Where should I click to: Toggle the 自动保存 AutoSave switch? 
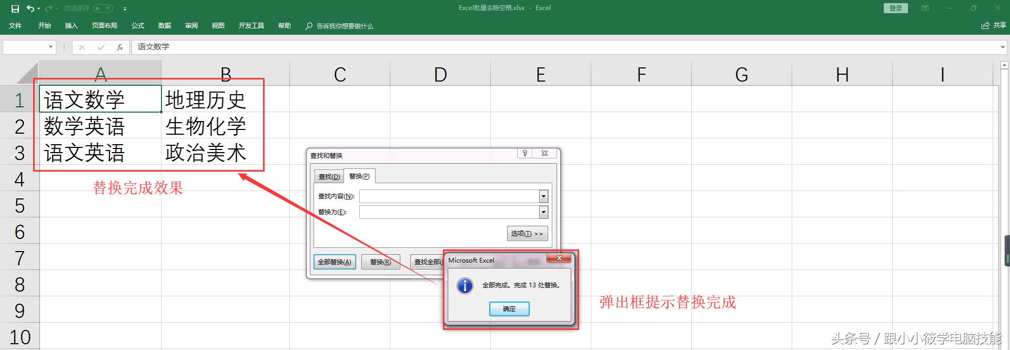[x=103, y=8]
